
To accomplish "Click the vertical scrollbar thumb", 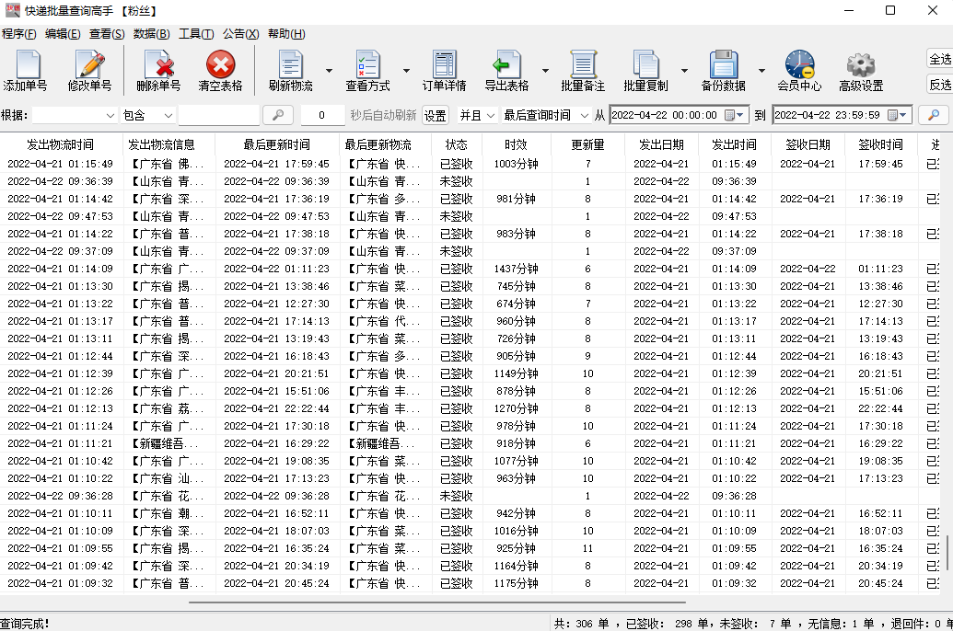I will [947, 553].
